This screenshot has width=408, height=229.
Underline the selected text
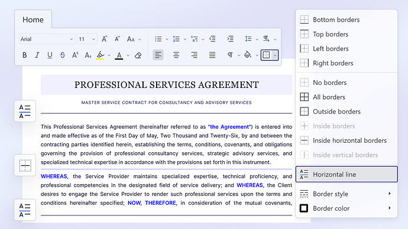[50, 55]
